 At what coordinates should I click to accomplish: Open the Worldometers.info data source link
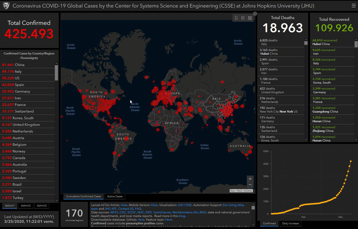coord(185,212)
